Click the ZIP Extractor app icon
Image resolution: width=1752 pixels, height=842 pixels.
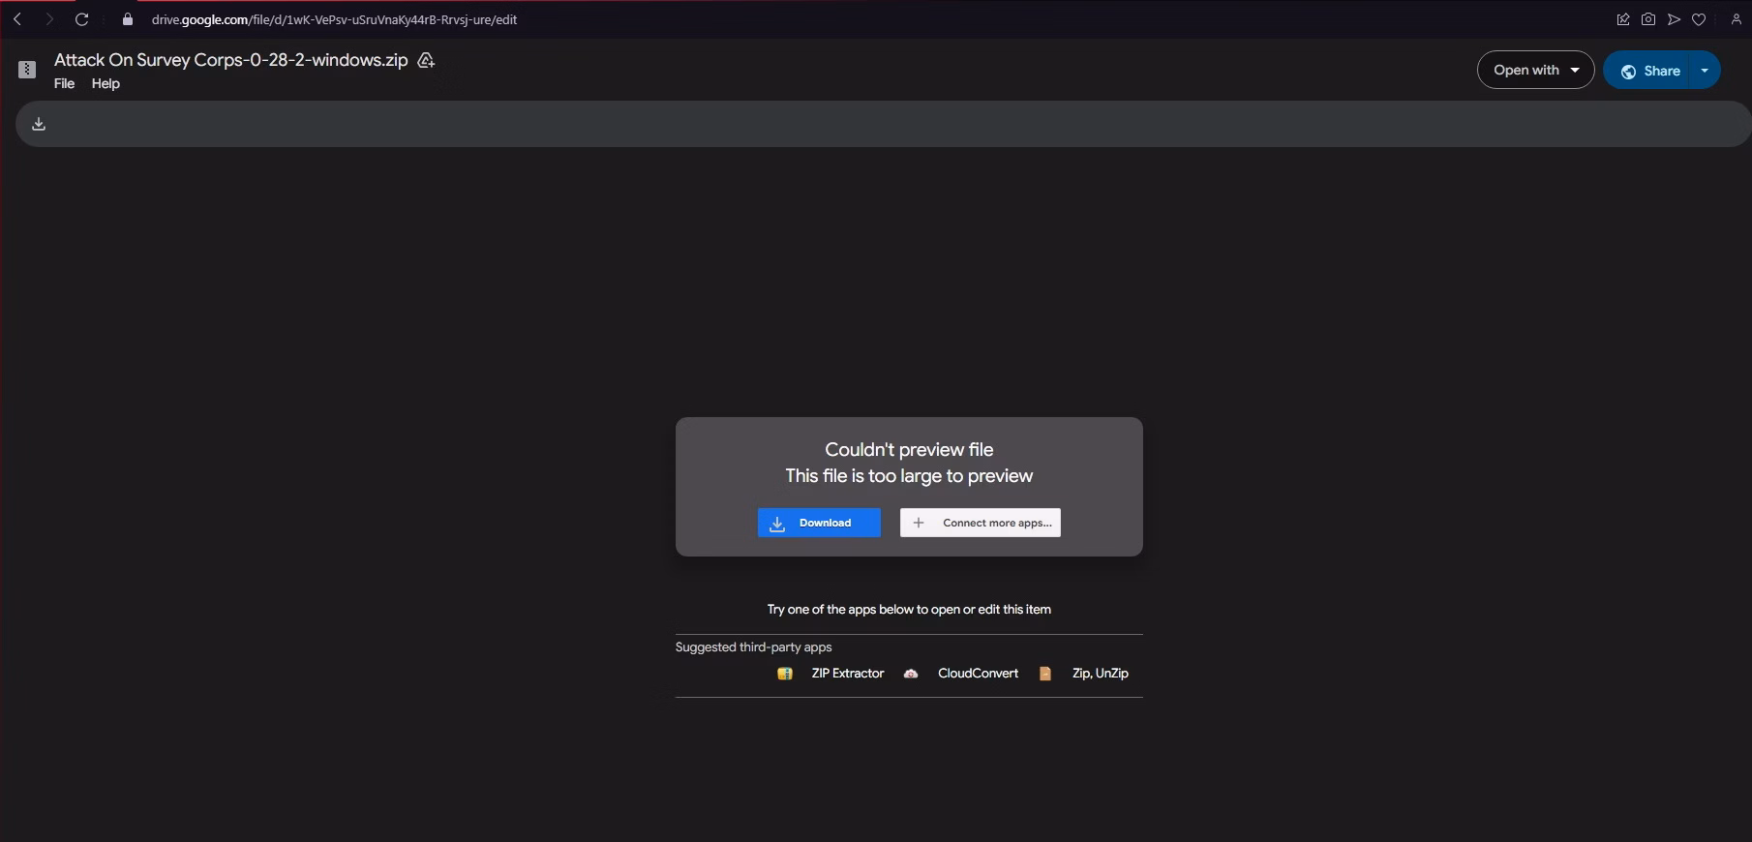785,674
